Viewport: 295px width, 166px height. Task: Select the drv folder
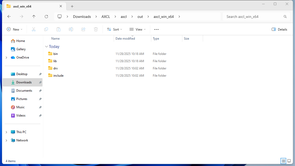55,68
